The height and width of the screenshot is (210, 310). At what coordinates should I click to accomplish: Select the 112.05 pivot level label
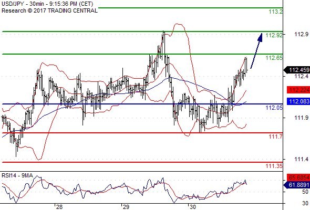274,108
